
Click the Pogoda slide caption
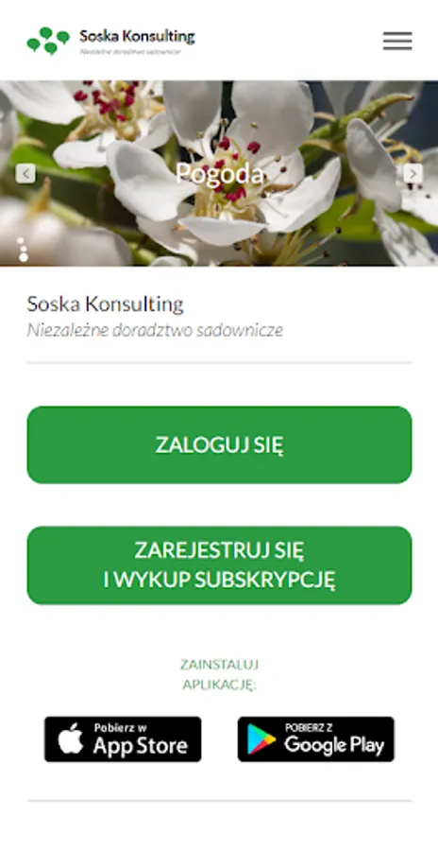(x=220, y=173)
